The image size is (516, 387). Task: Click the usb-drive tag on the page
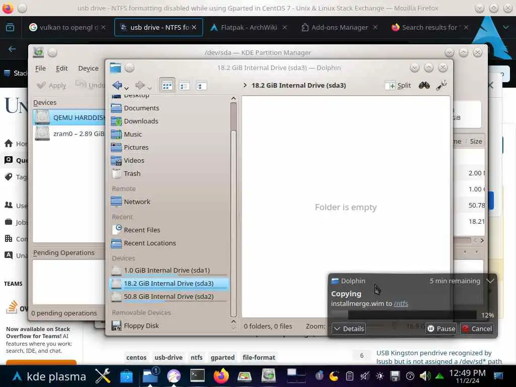point(168,357)
